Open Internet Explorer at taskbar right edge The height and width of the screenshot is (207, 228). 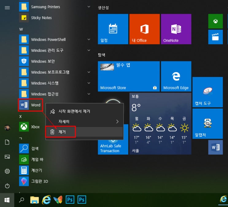click(x=223, y=199)
